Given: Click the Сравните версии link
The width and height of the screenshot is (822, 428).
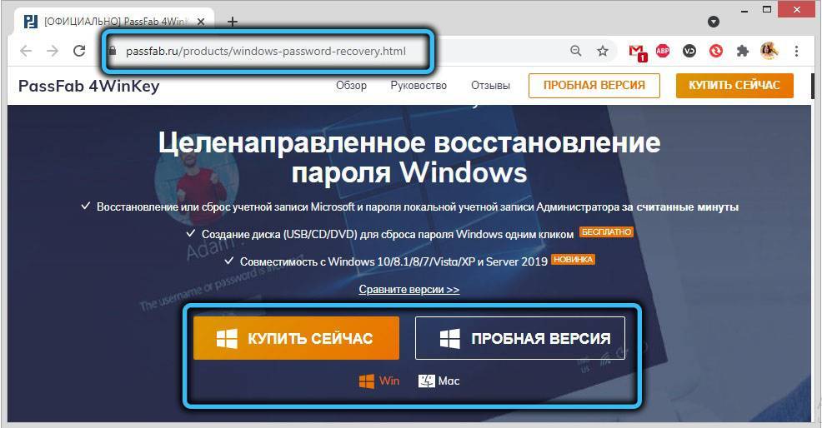Looking at the screenshot, I should 408,289.
